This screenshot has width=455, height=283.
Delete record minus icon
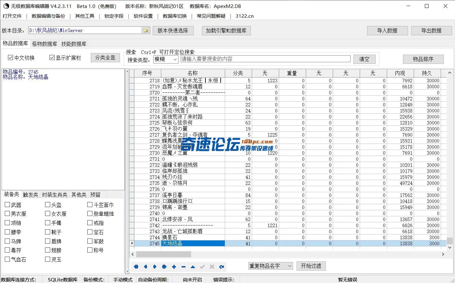tap(184, 267)
